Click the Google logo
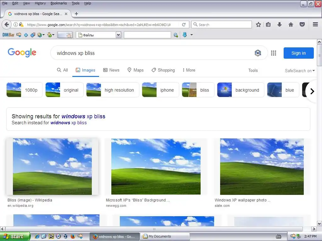Screen dimensions: 322x241 coord(22,53)
